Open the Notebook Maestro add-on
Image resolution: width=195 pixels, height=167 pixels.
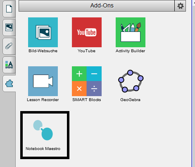43,130
